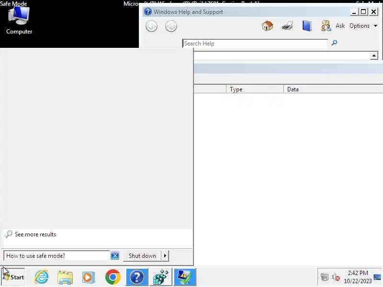Open Windows Explorer folder from taskbar
Viewport: 383px width, 287px height.
[x=65, y=277]
